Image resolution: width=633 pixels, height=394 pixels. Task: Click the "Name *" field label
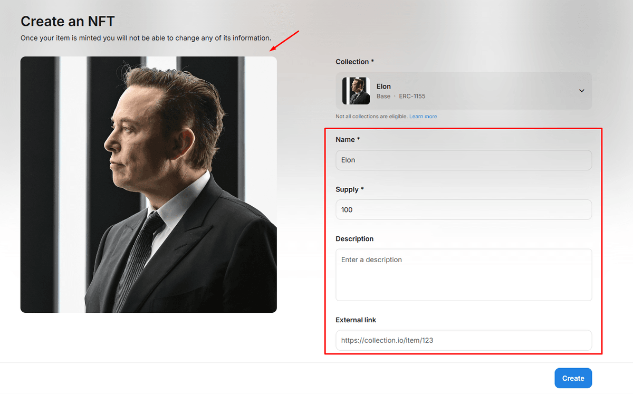[x=348, y=139]
